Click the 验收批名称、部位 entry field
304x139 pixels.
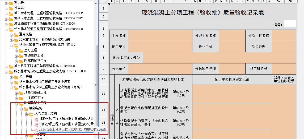tap(219, 58)
